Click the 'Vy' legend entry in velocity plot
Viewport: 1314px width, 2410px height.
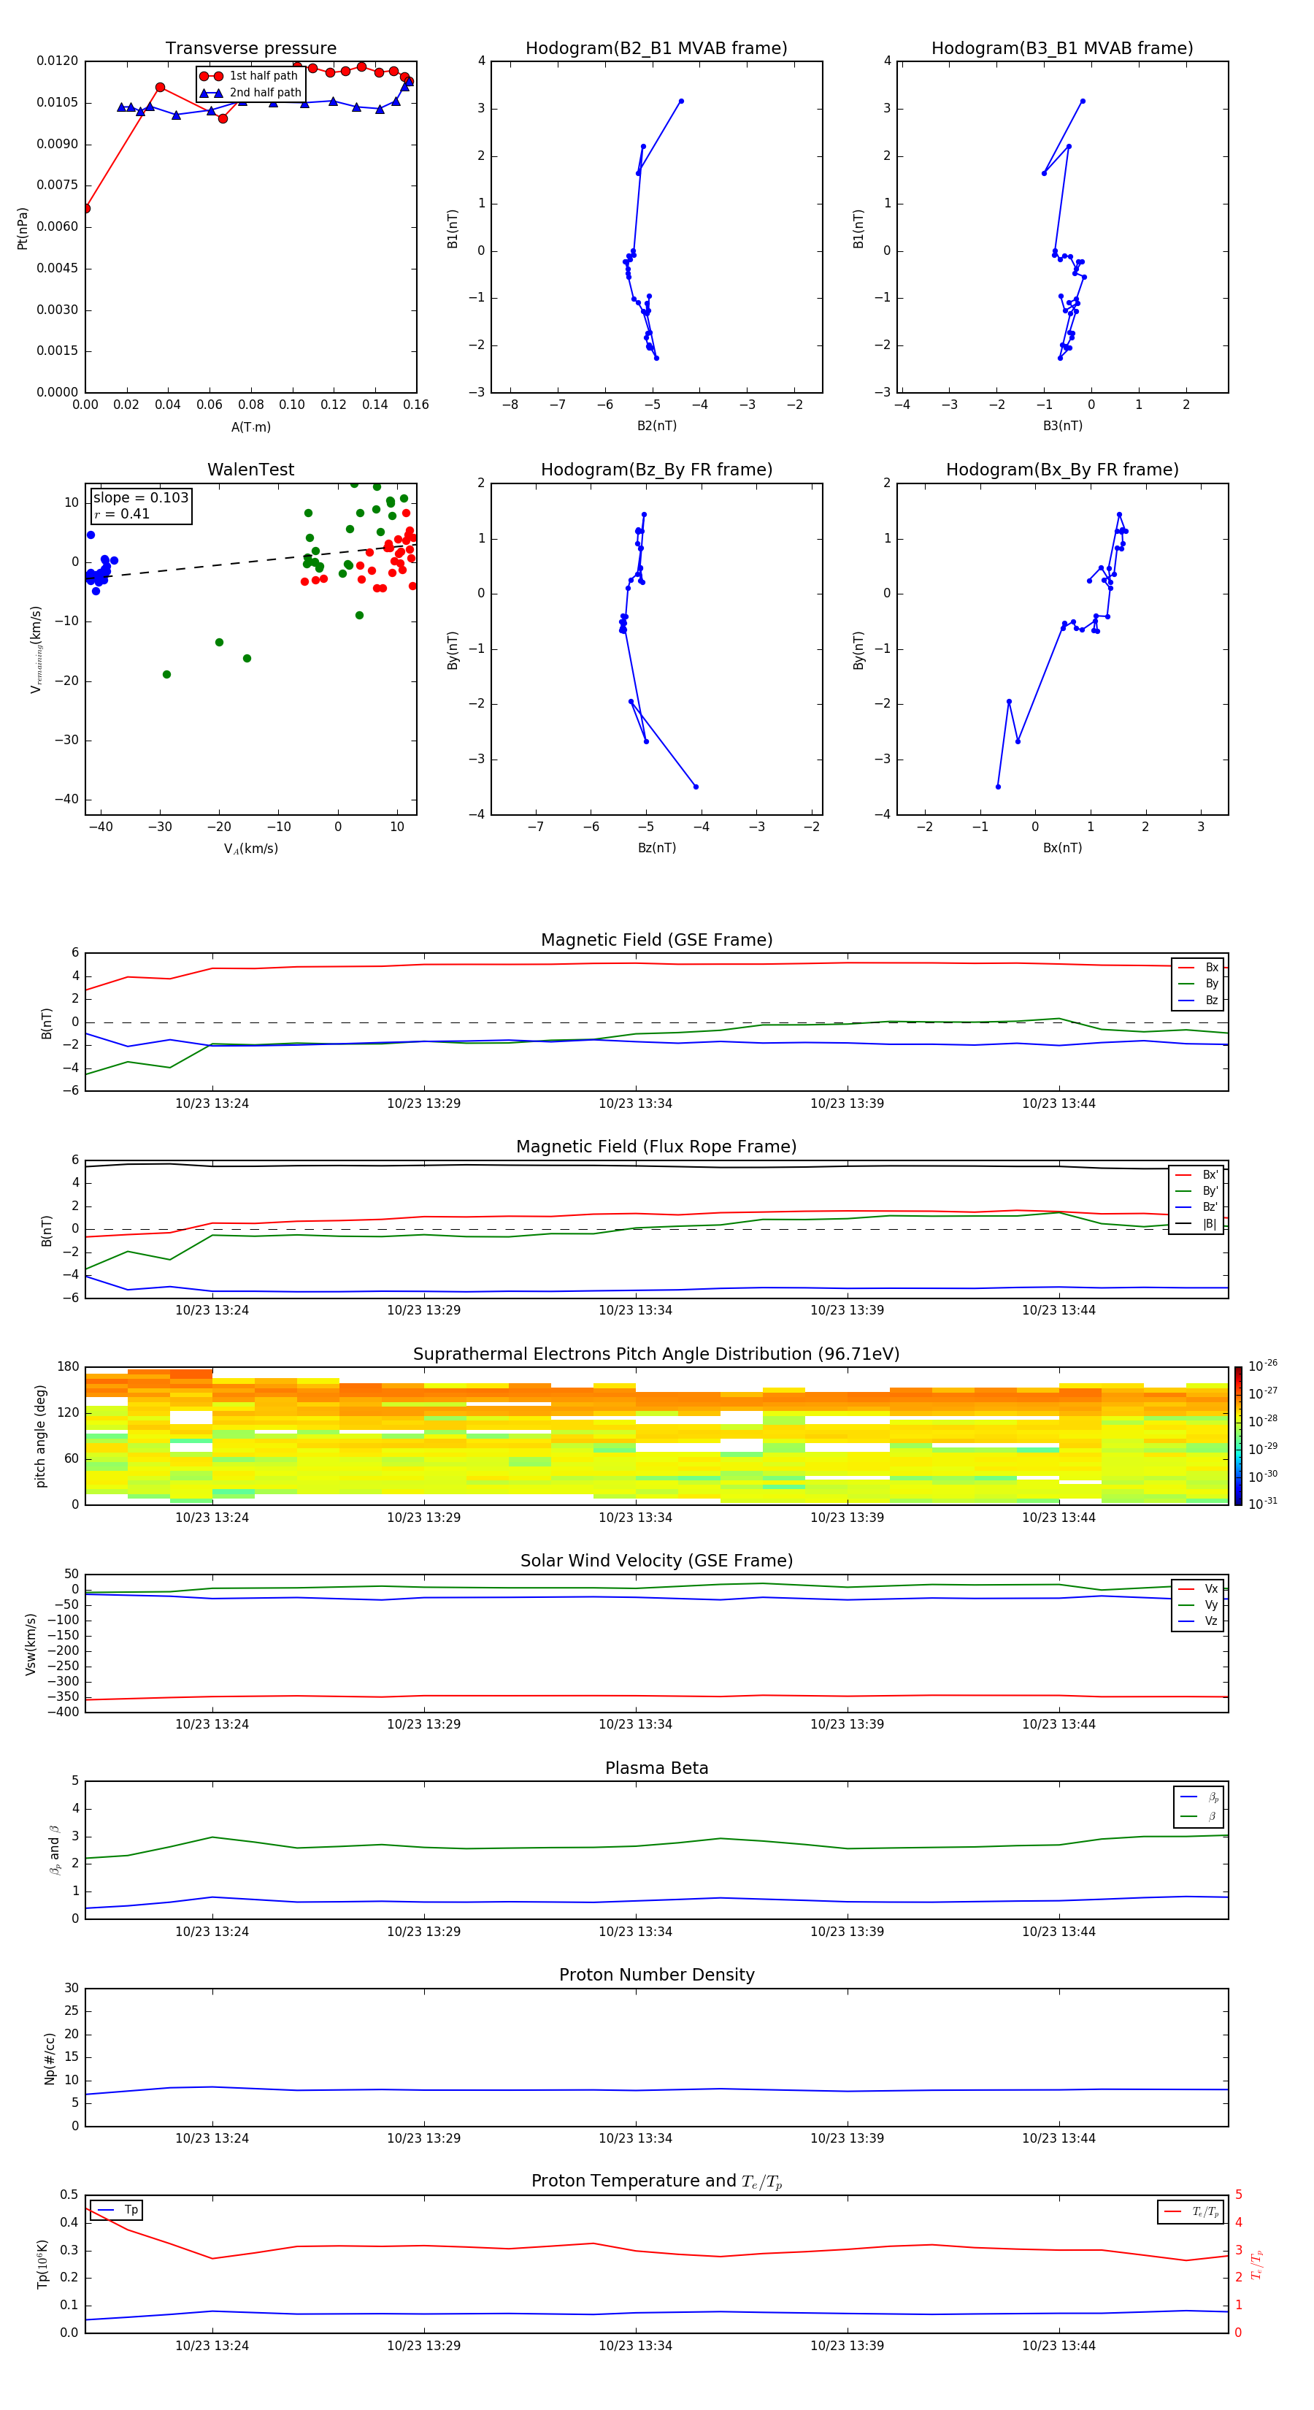(1198, 1604)
